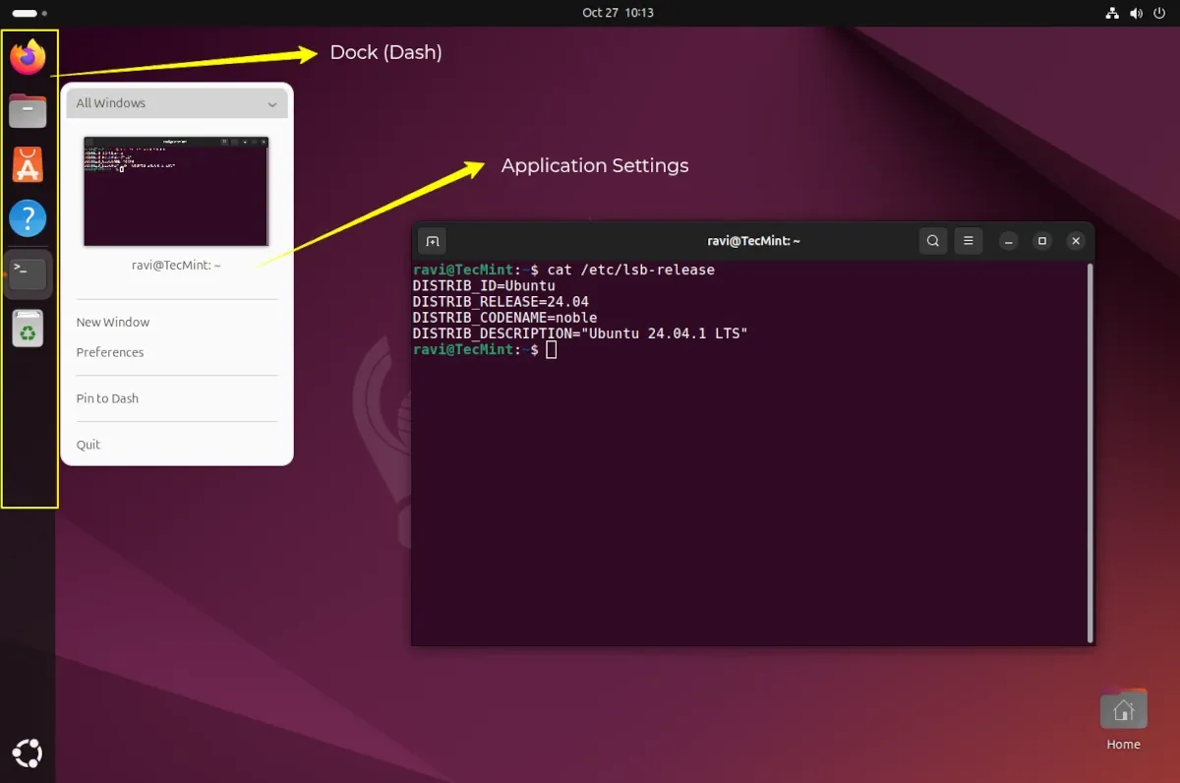Viewport: 1180px width, 783px height.
Task: Expand the All Windows dropdown
Action: (177, 103)
